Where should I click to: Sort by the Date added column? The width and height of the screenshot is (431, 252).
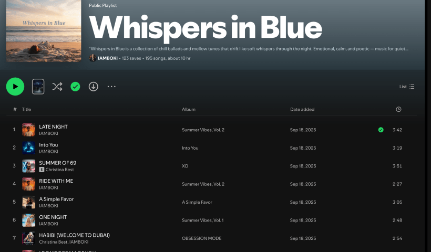coord(302,109)
